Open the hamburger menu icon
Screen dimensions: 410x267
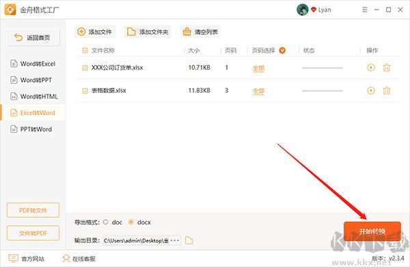(x=364, y=10)
